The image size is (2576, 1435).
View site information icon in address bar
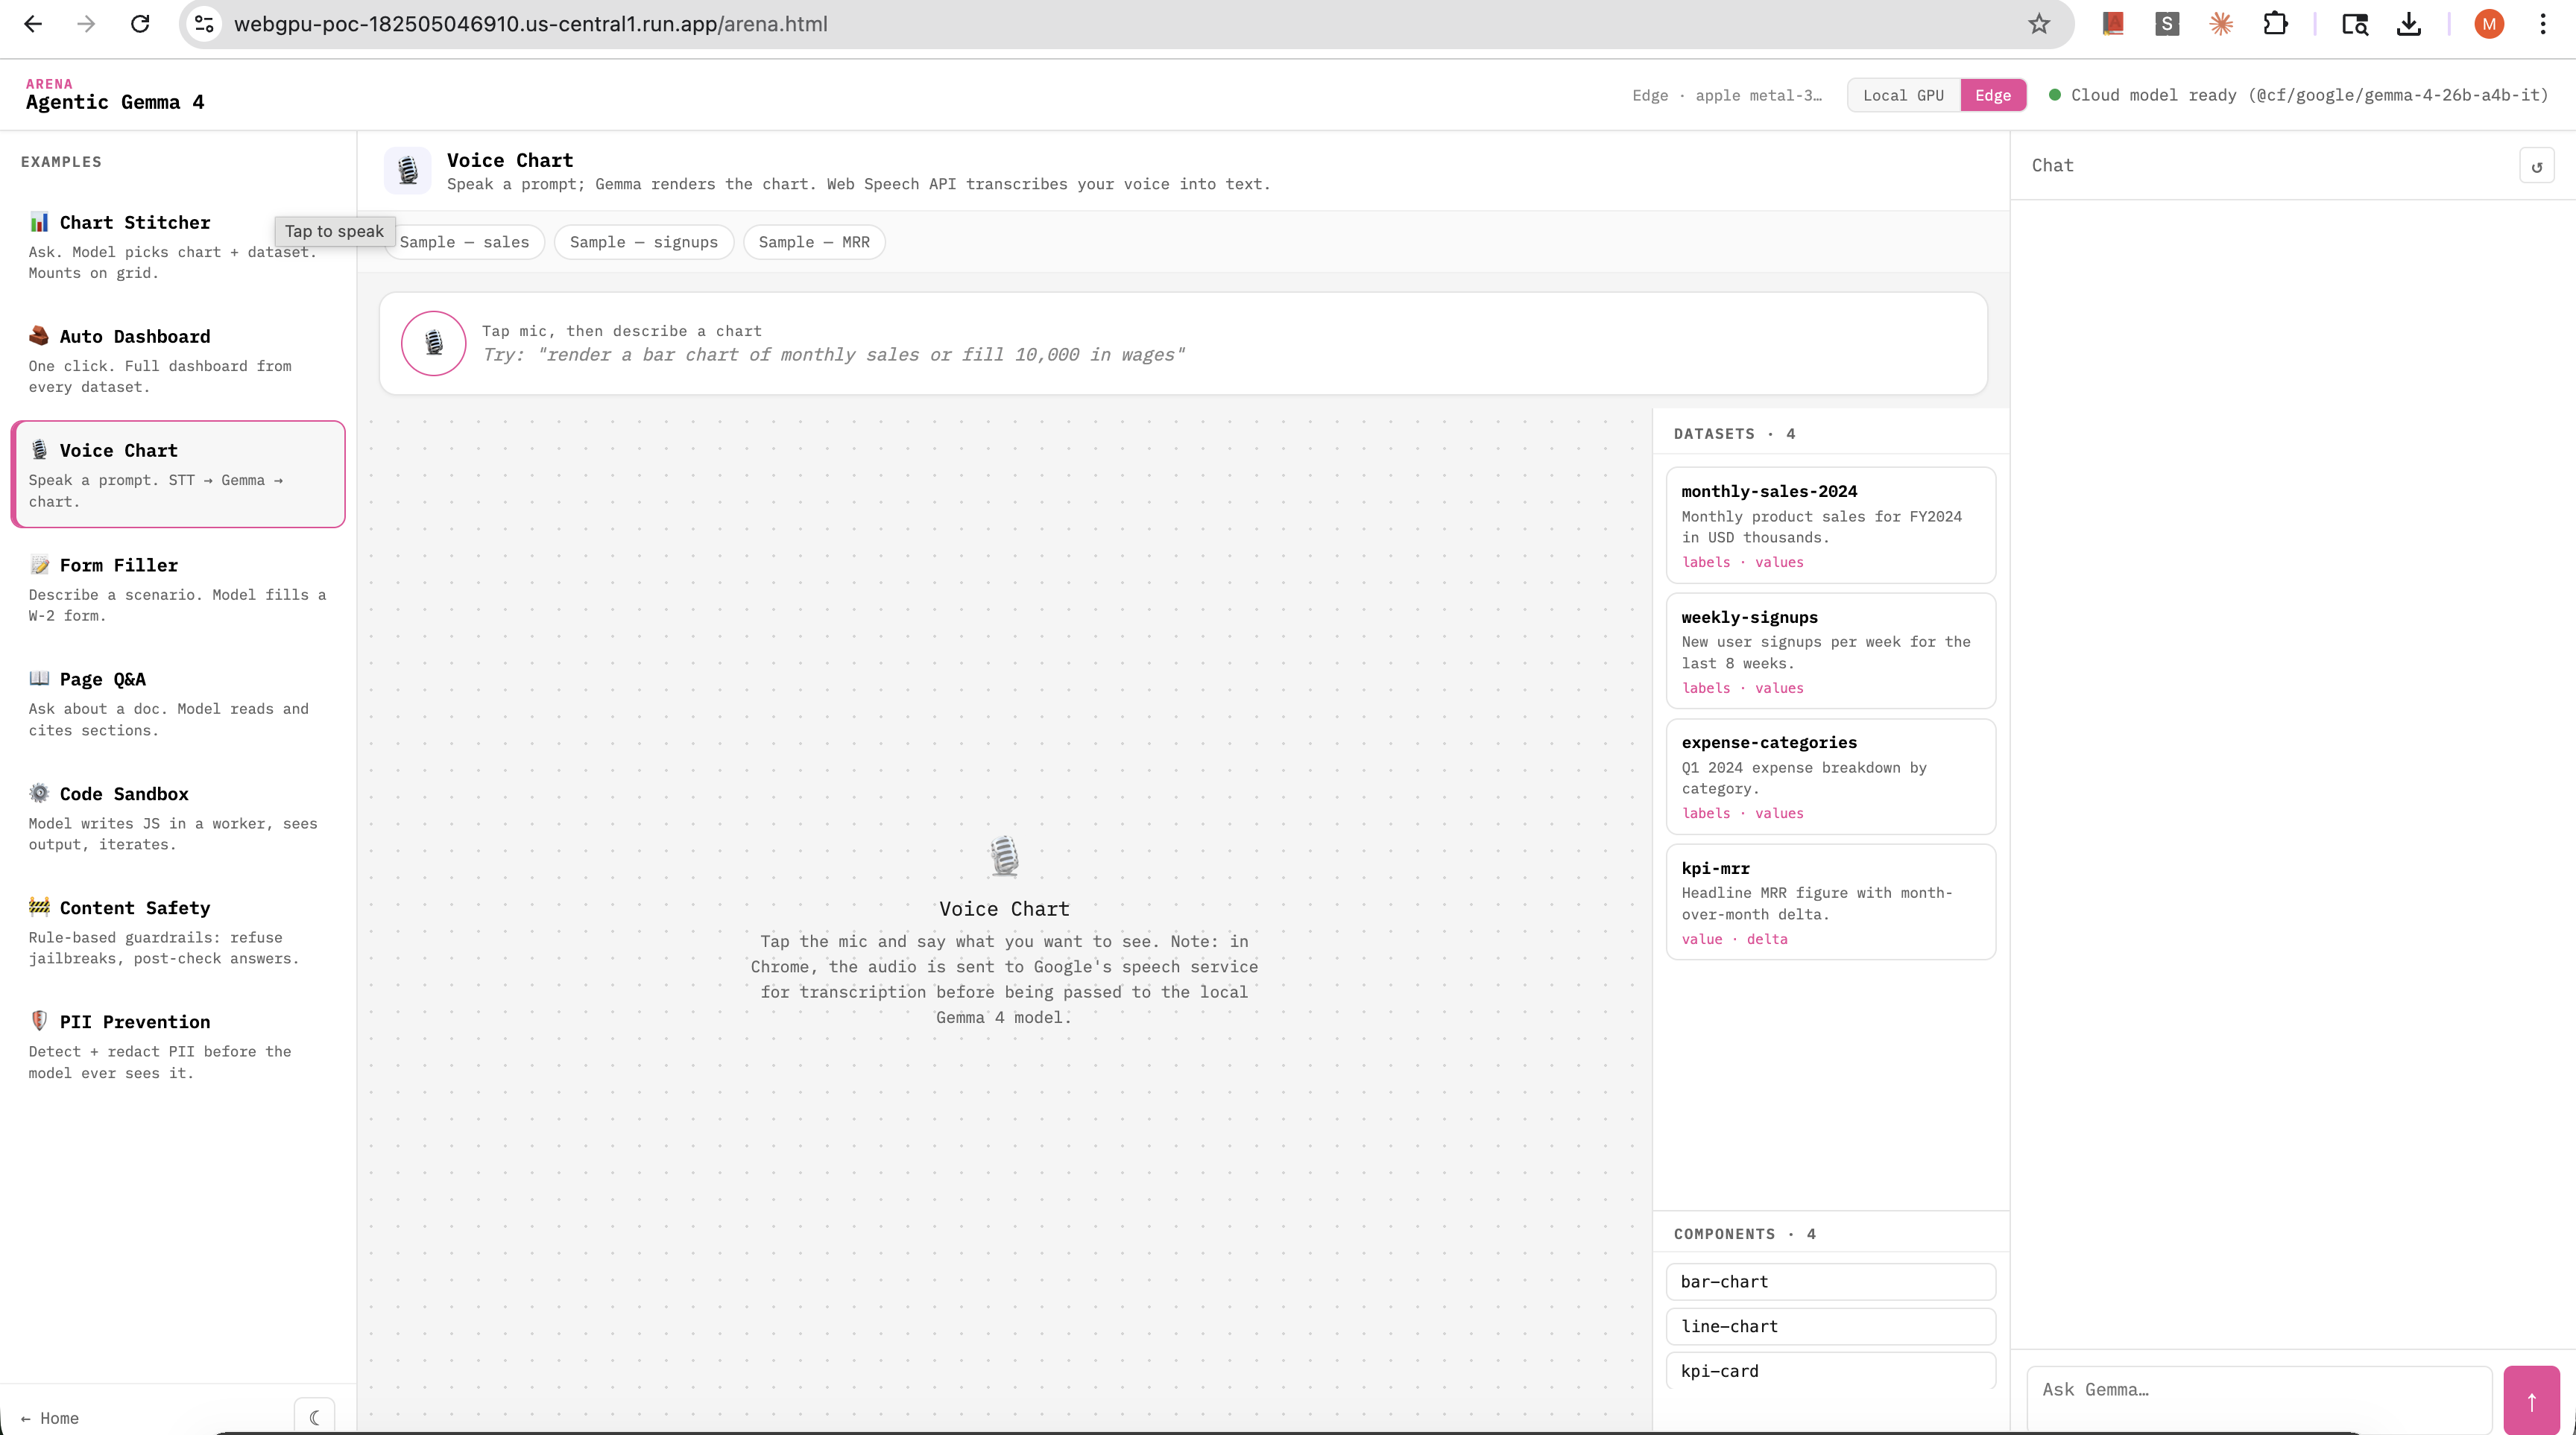click(204, 24)
